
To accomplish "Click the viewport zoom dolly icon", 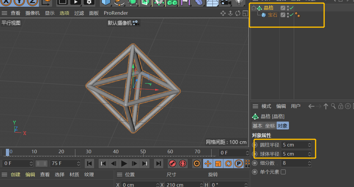I will pos(230,13).
